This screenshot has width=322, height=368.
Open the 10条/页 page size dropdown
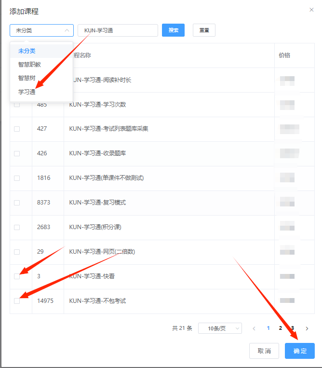[220, 328]
